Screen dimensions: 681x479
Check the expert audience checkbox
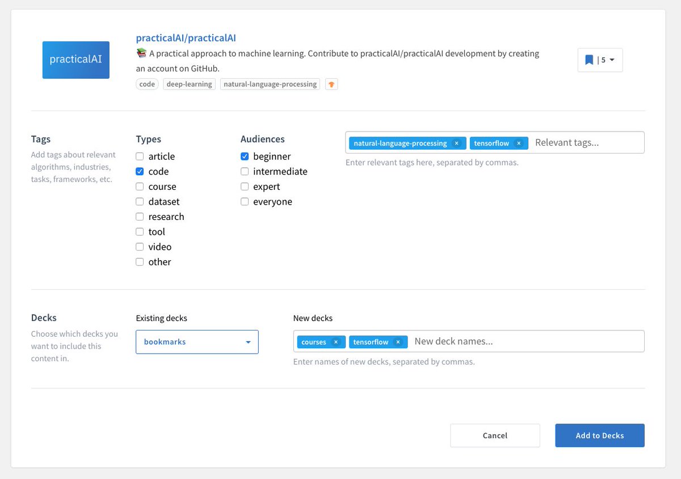pos(245,186)
